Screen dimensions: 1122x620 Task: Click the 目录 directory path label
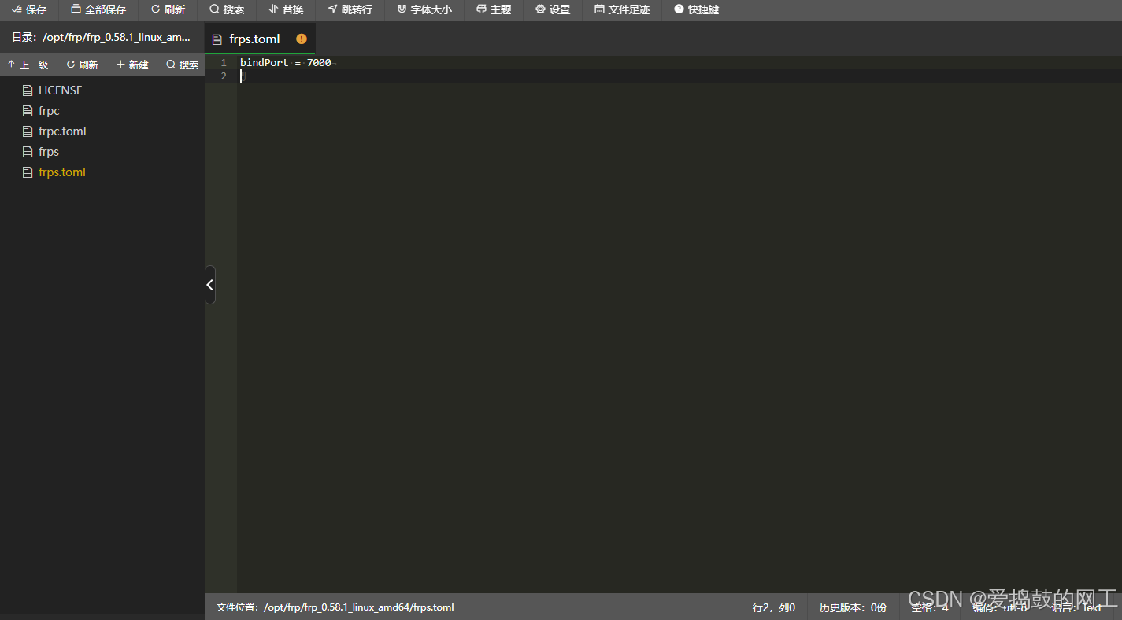101,37
